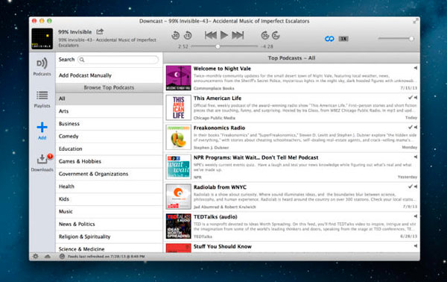Screen dimensions: 447x282
Task: Select the Music category
Action: (110, 212)
